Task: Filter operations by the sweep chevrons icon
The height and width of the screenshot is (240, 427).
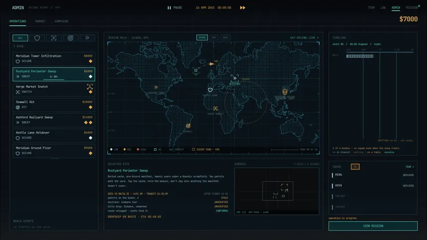Action: tap(87, 38)
